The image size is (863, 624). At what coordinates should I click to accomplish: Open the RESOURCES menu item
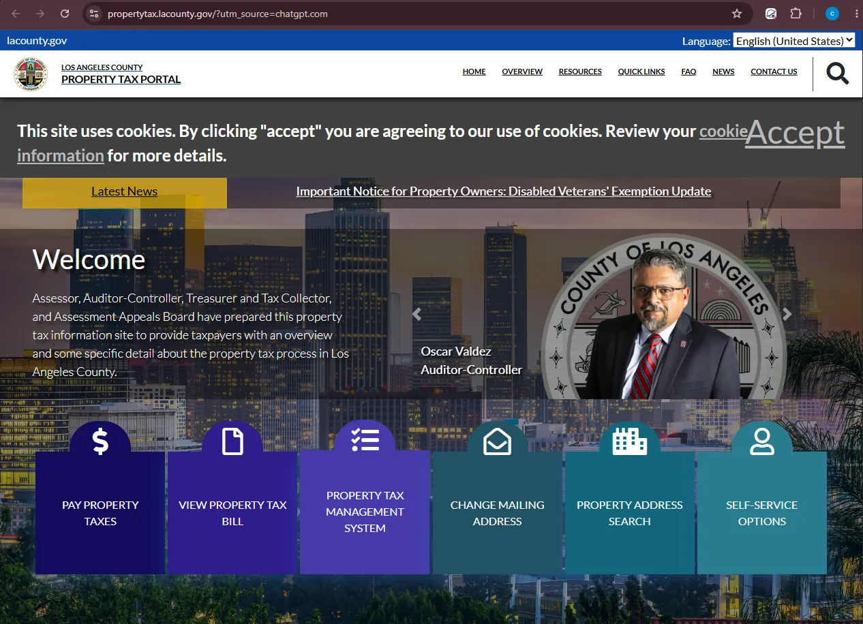580,72
